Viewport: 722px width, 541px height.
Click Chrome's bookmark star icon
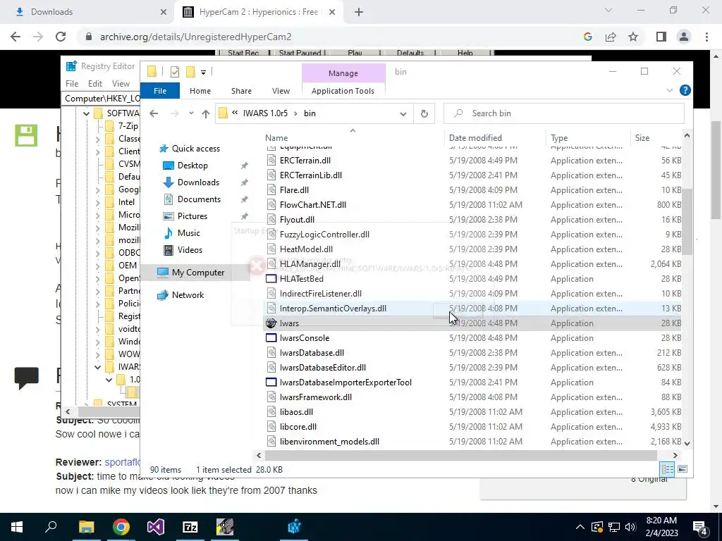point(633,37)
